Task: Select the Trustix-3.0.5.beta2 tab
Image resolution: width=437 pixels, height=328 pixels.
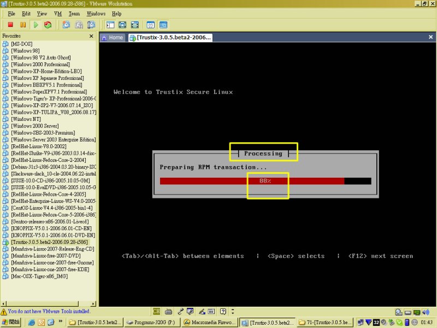Action: tap(170, 37)
